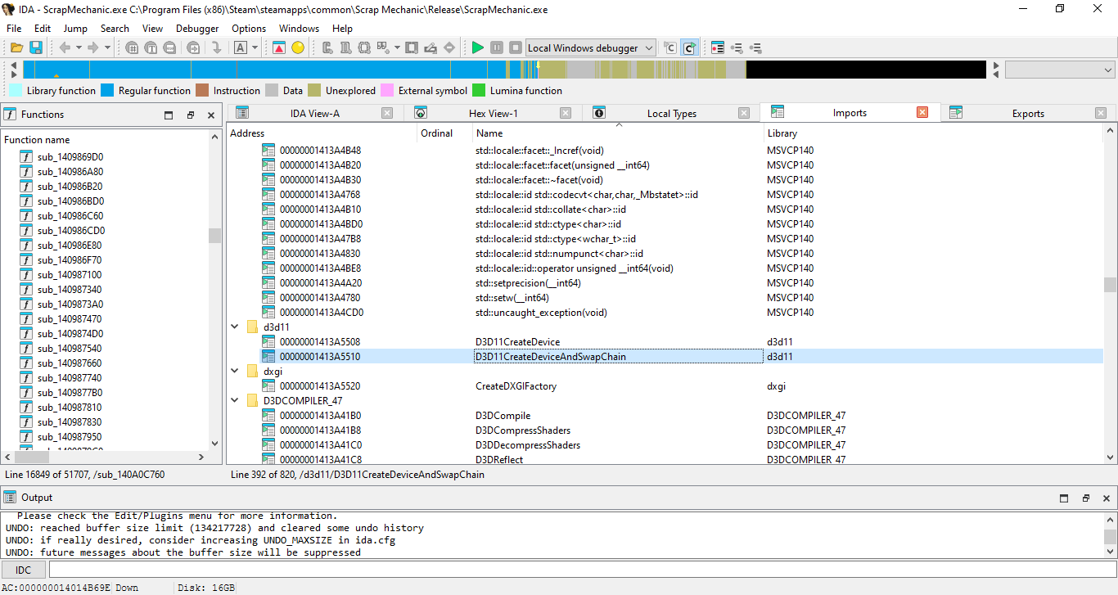Open the breakpoints list icon with red dot
Viewport: 1118px width, 595px height.
click(718, 48)
